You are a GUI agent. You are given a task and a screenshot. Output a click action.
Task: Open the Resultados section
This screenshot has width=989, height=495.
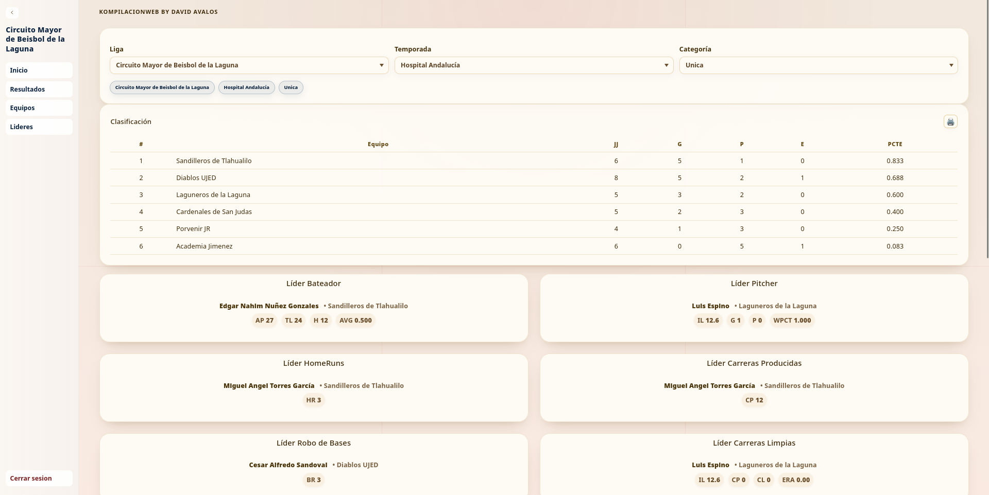click(39, 89)
